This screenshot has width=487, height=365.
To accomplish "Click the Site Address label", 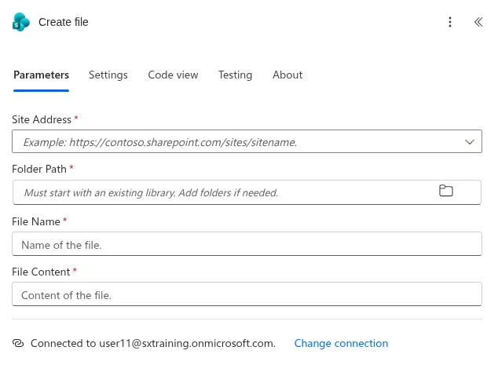I will click(x=42, y=119).
